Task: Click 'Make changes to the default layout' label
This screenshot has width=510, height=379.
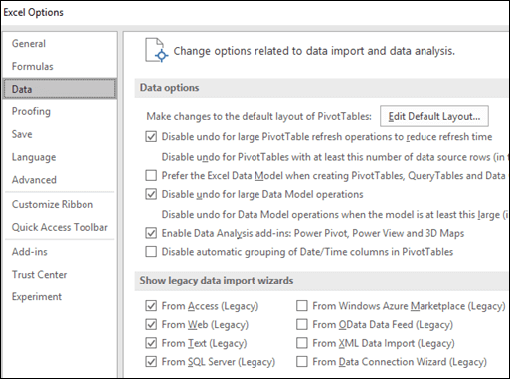Action: click(259, 116)
